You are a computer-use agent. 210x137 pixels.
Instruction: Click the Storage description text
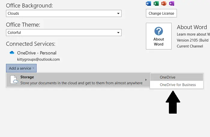pos(81,83)
